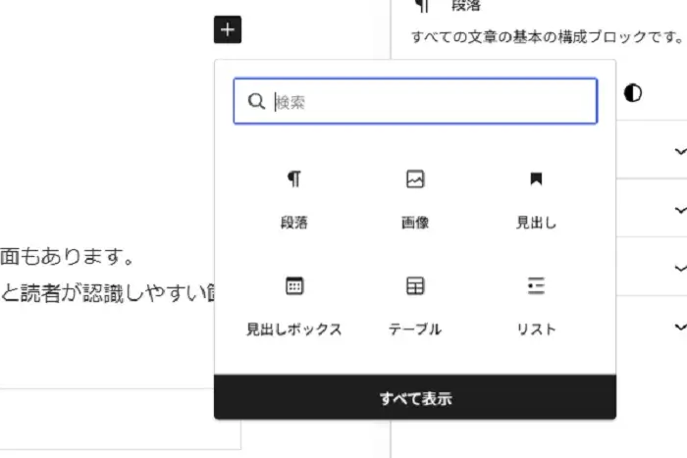This screenshot has width=687, height=458.
Task: Click the すべて表示 button
Action: (x=415, y=397)
